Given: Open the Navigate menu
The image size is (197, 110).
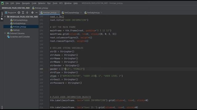Looking at the screenshot, I should (26, 3).
